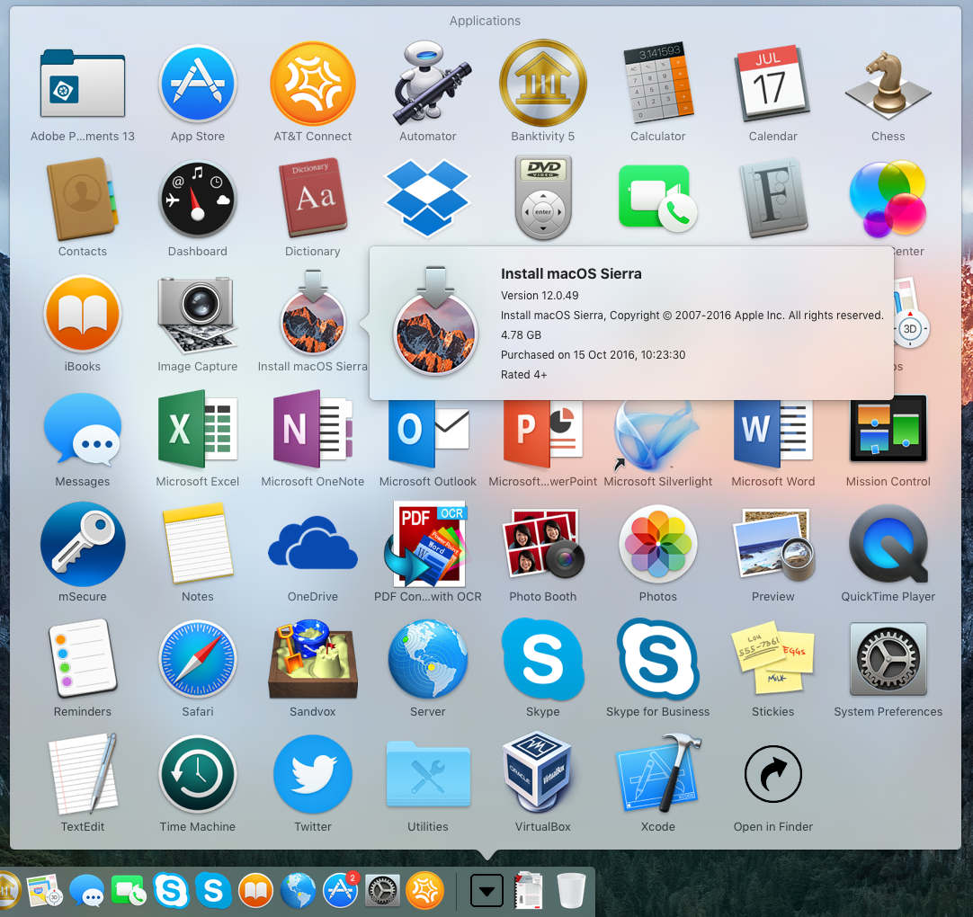Click the Maps icon in the Dock
This screenshot has width=973, height=917.
click(x=45, y=891)
